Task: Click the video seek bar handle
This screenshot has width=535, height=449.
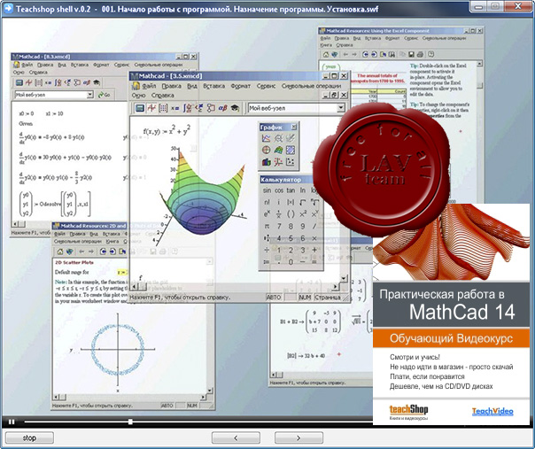Action: click(x=130, y=422)
